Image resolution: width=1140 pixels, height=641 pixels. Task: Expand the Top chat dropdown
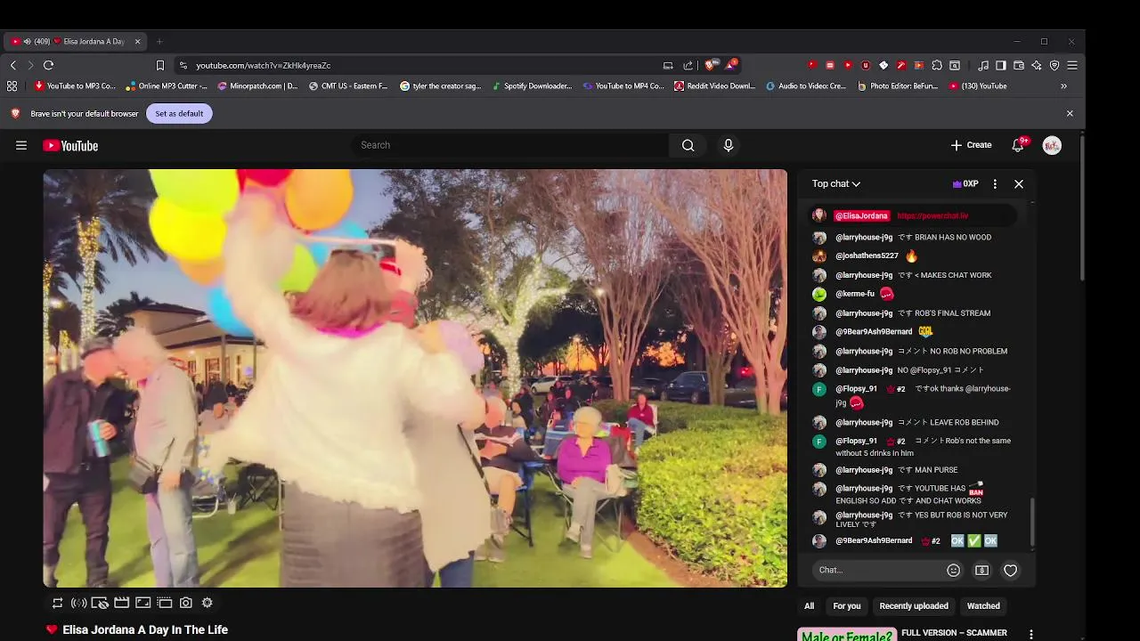click(x=835, y=183)
